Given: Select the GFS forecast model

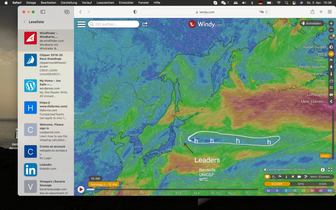Looking at the screenshot, I should [301, 184].
